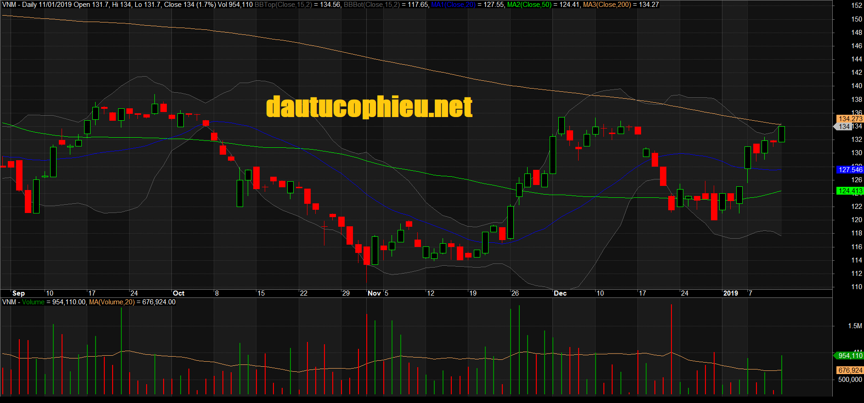Click the BBTop(Close,15,2) = 134.56 label

tap(297, 5)
